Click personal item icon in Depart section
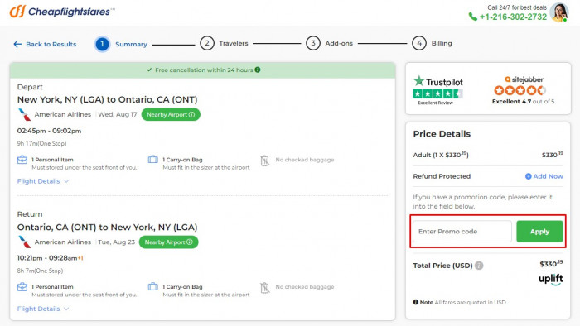The width and height of the screenshot is (580, 326). 22,160
